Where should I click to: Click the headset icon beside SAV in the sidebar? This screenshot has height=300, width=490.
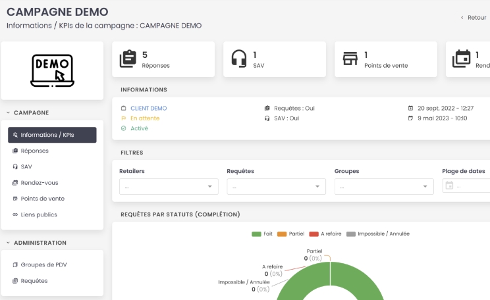pyautogui.click(x=15, y=166)
